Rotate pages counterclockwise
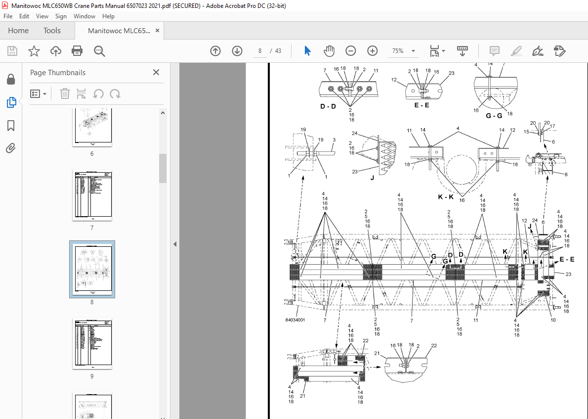The height and width of the screenshot is (419, 588). [x=98, y=93]
